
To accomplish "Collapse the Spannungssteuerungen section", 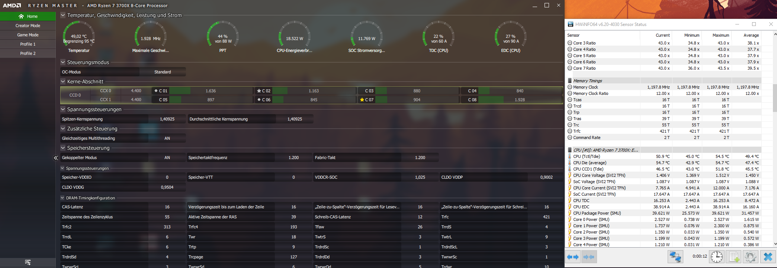I will (63, 109).
